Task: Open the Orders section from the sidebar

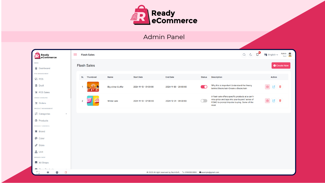Action: 43,103
